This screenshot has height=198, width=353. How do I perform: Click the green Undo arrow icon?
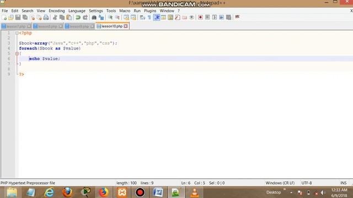click(78, 17)
